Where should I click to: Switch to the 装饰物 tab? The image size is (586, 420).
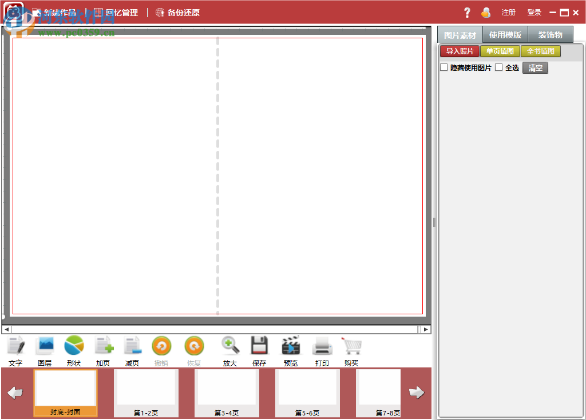[551, 35]
